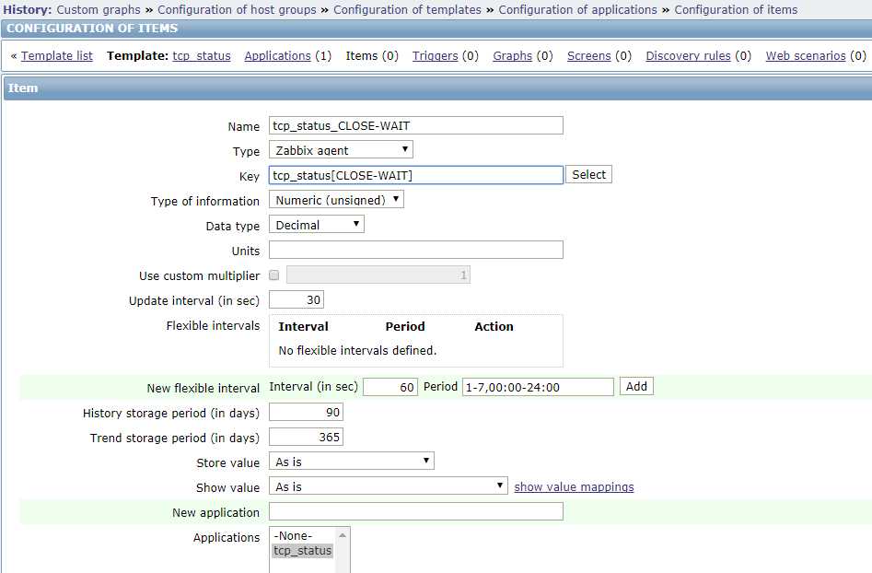Click the Name input field

[416, 125]
